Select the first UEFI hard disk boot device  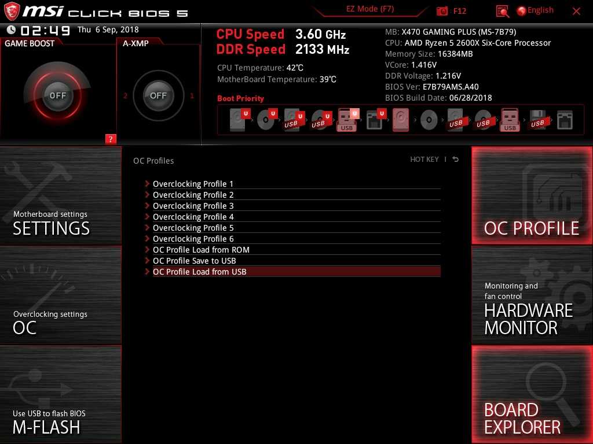pos(238,120)
